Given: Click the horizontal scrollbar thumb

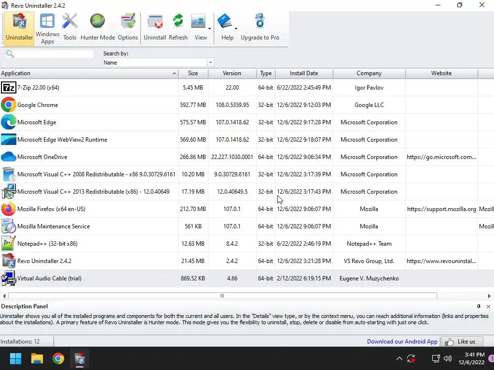Looking at the screenshot, I should 222,296.
